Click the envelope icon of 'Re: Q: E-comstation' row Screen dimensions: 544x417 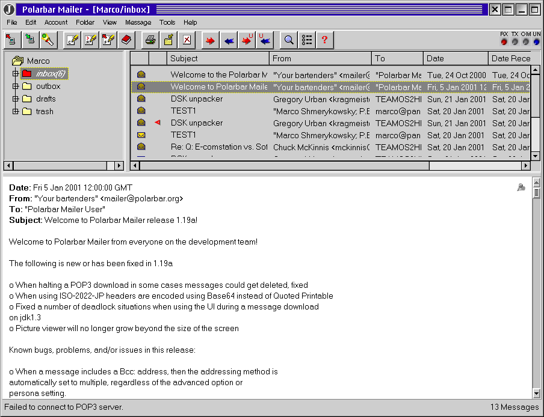click(x=141, y=147)
